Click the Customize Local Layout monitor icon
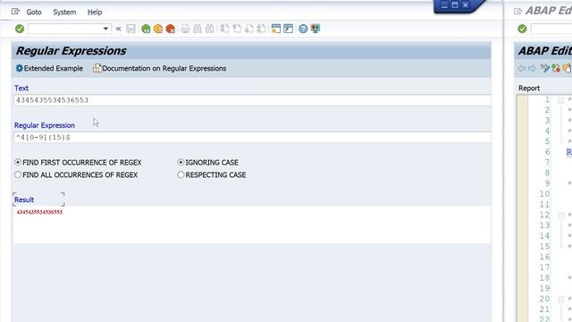 click(x=315, y=29)
